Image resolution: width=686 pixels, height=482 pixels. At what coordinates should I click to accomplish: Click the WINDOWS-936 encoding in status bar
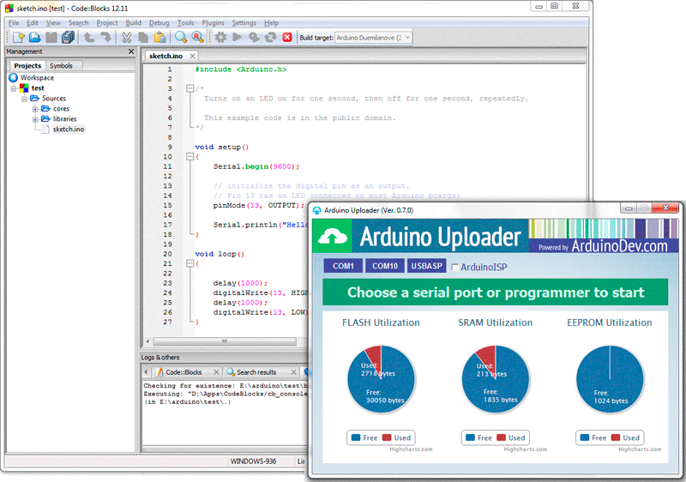[x=253, y=461]
